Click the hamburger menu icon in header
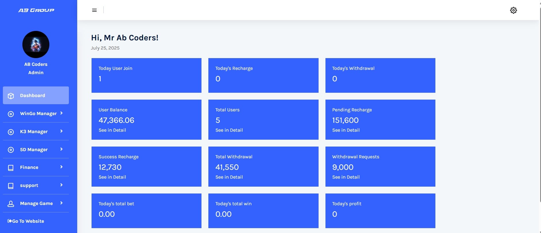This screenshot has height=233, width=541. pyautogui.click(x=94, y=10)
